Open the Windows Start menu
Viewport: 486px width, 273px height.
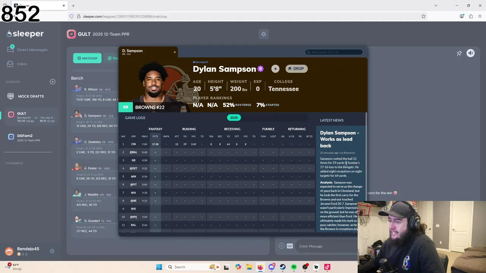(x=159, y=267)
